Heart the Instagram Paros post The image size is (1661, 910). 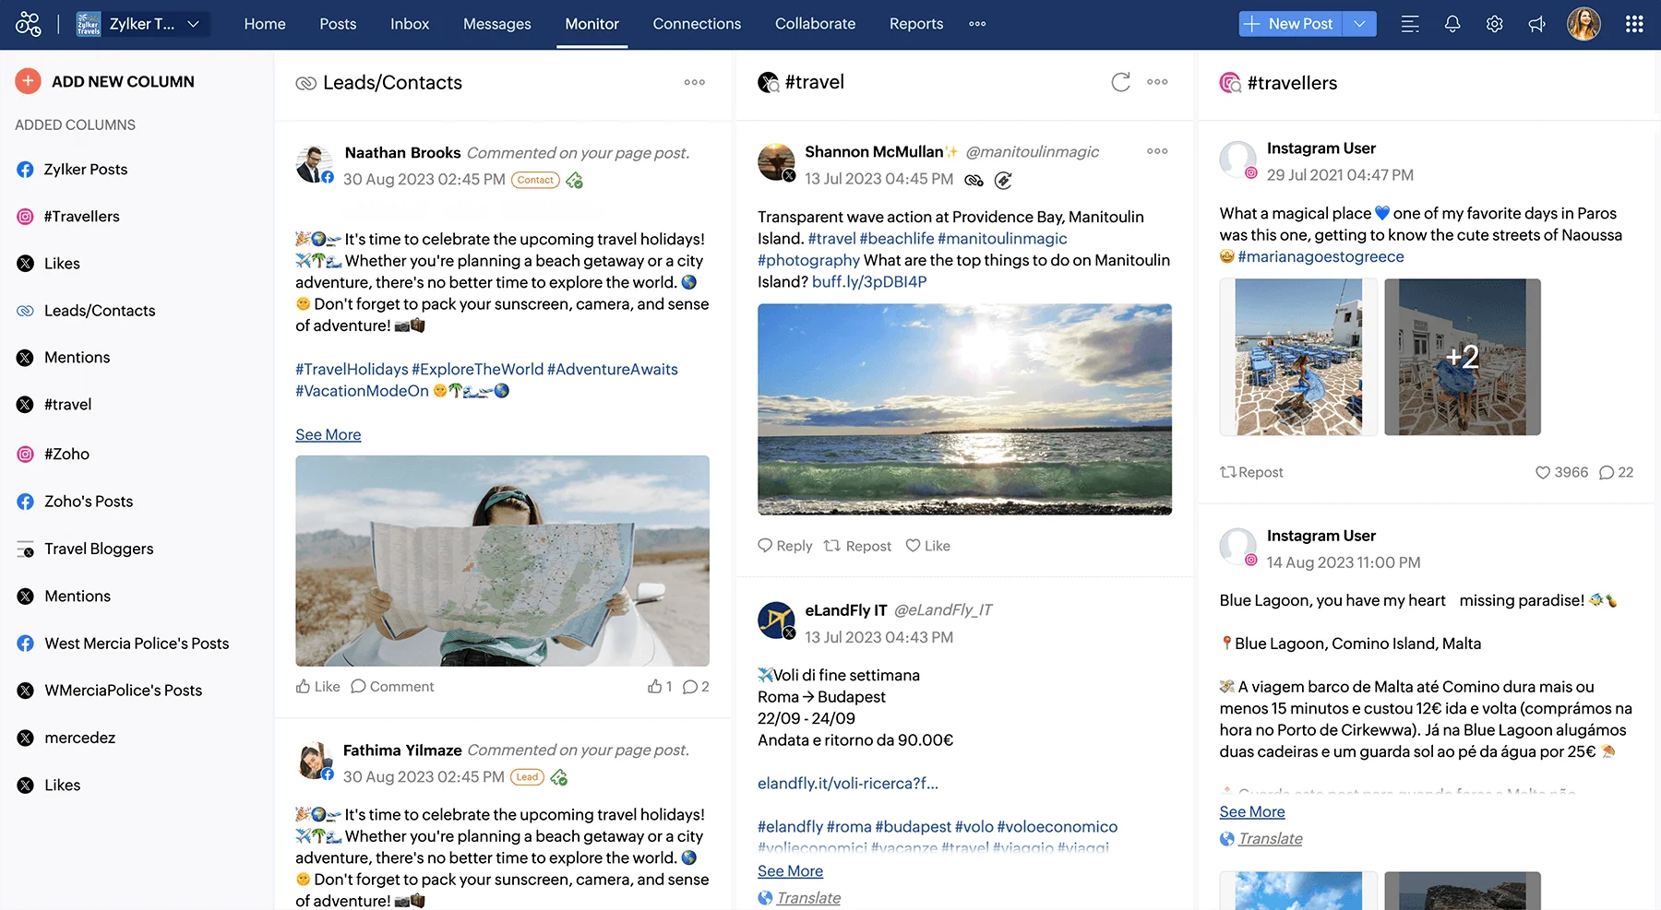[1542, 472]
